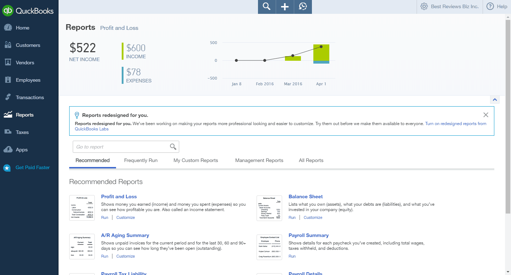The width and height of the screenshot is (511, 275).
Task: Open the search magnifier in the top bar
Action: pyautogui.click(x=267, y=7)
